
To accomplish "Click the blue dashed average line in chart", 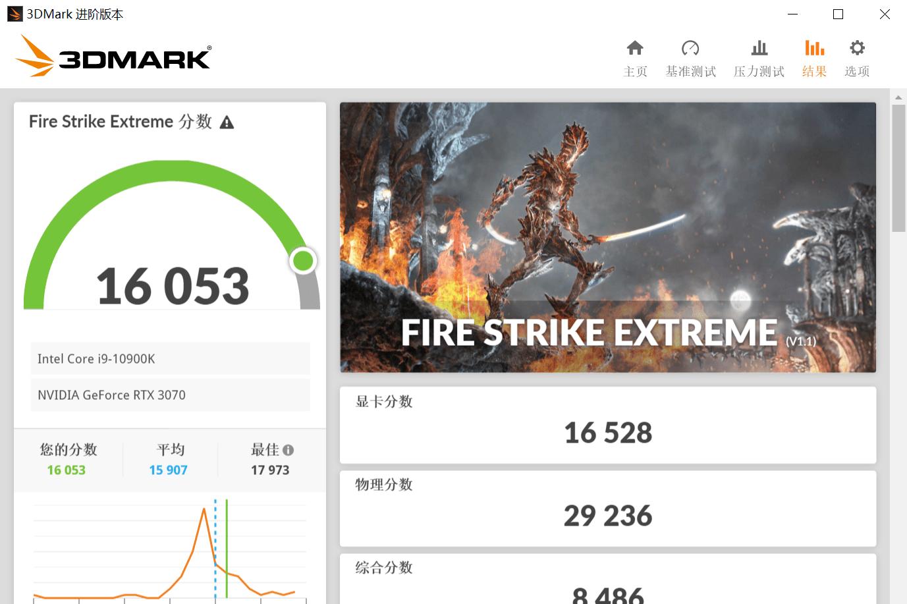I will click(x=215, y=548).
